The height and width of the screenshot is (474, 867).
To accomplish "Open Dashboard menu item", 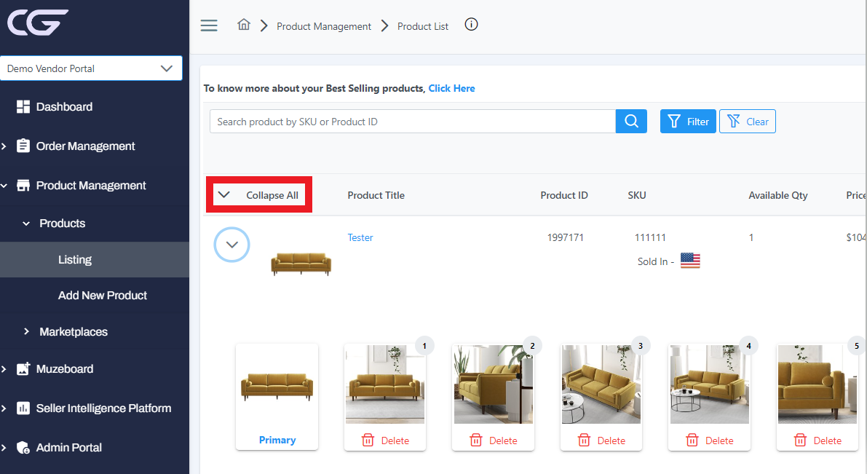I will click(64, 107).
